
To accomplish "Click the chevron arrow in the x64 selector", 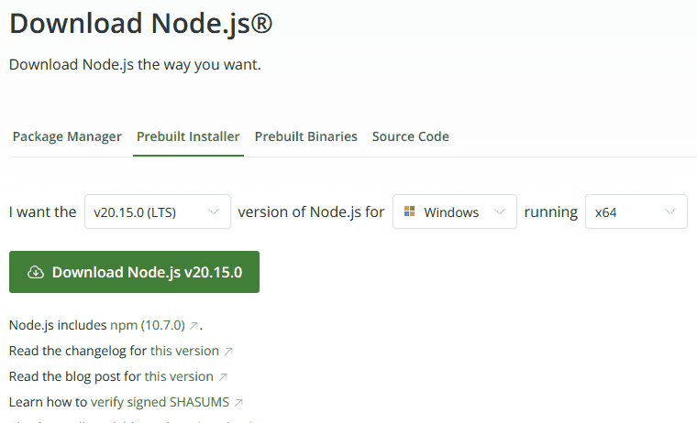I will coord(670,211).
